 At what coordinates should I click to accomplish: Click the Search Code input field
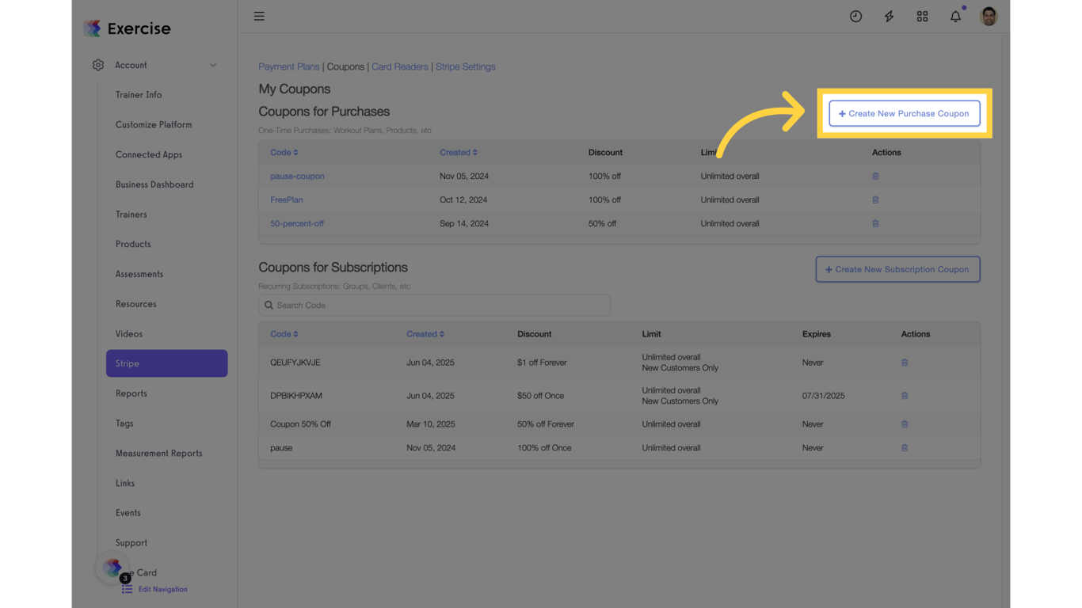click(x=434, y=305)
